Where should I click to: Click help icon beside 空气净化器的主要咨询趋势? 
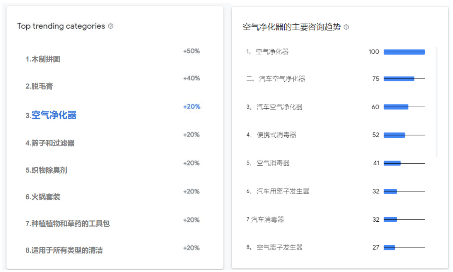[346, 27]
